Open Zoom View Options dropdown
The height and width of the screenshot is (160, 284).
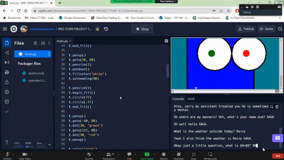pos(168,1)
